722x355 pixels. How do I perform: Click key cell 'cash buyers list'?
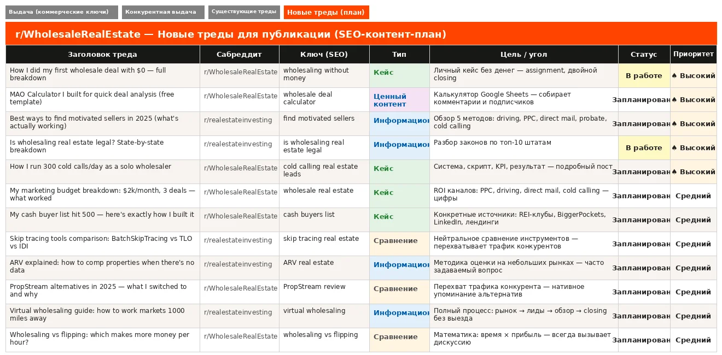coord(324,220)
